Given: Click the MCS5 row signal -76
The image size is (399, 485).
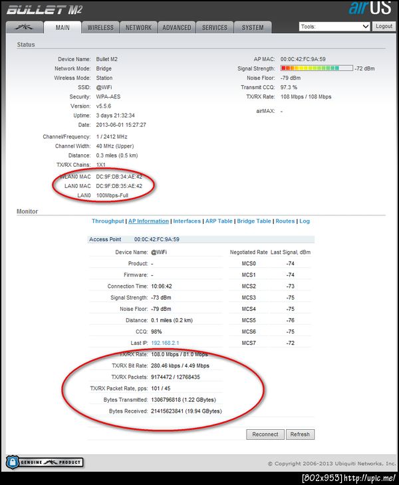Looking at the screenshot, I should pyautogui.click(x=291, y=320).
